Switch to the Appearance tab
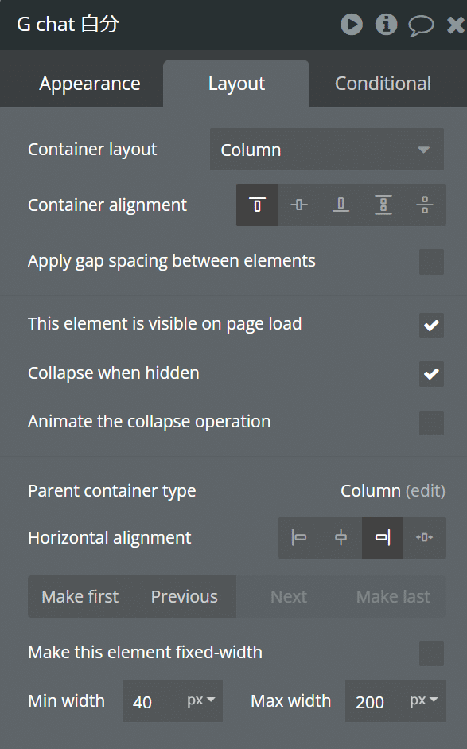Screen dimensions: 467x749 tap(90, 84)
